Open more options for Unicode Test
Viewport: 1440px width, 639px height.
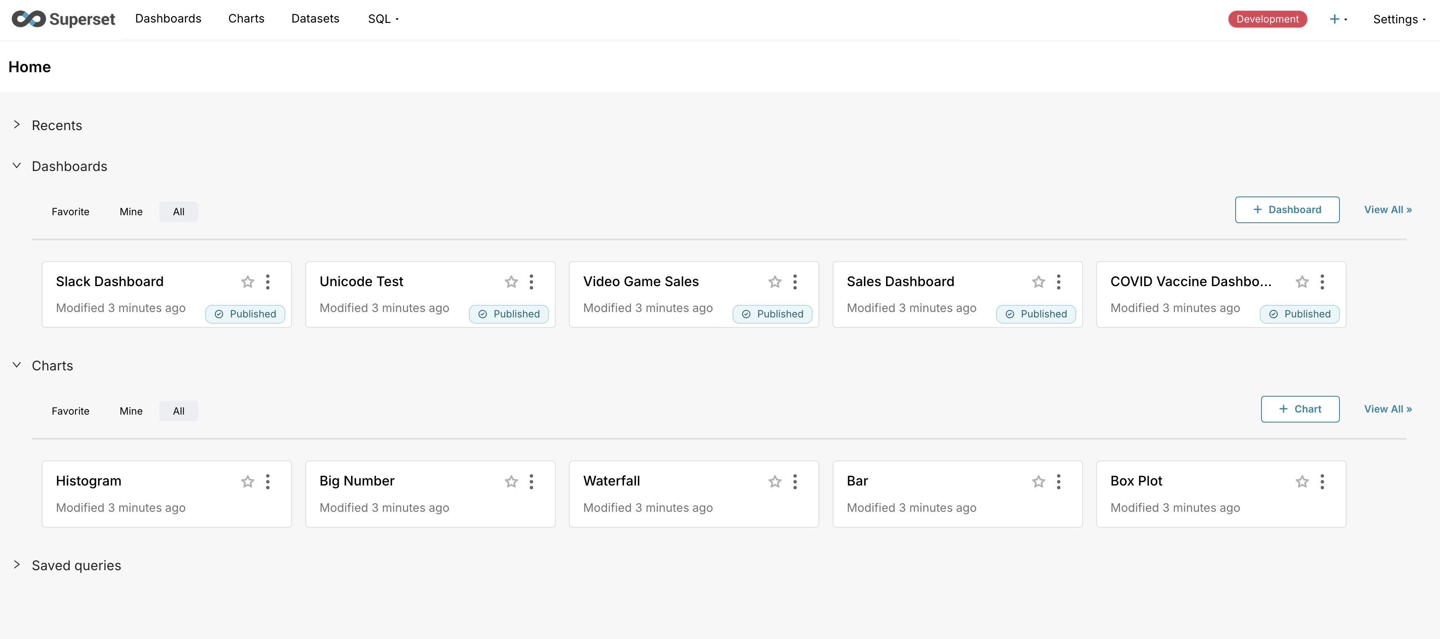531,282
